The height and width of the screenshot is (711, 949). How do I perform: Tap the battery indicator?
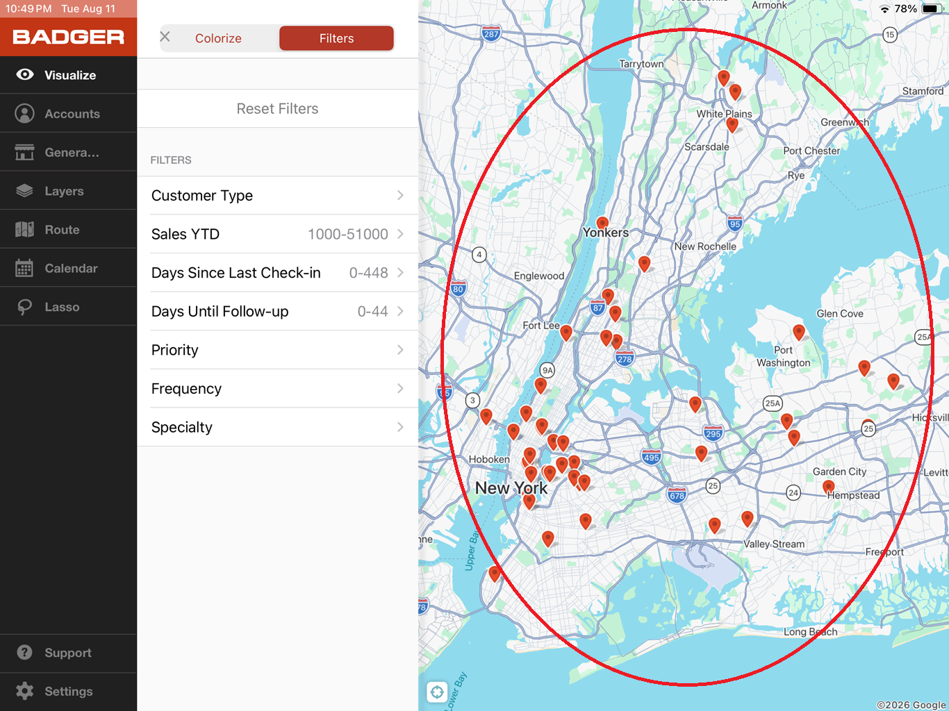click(930, 9)
